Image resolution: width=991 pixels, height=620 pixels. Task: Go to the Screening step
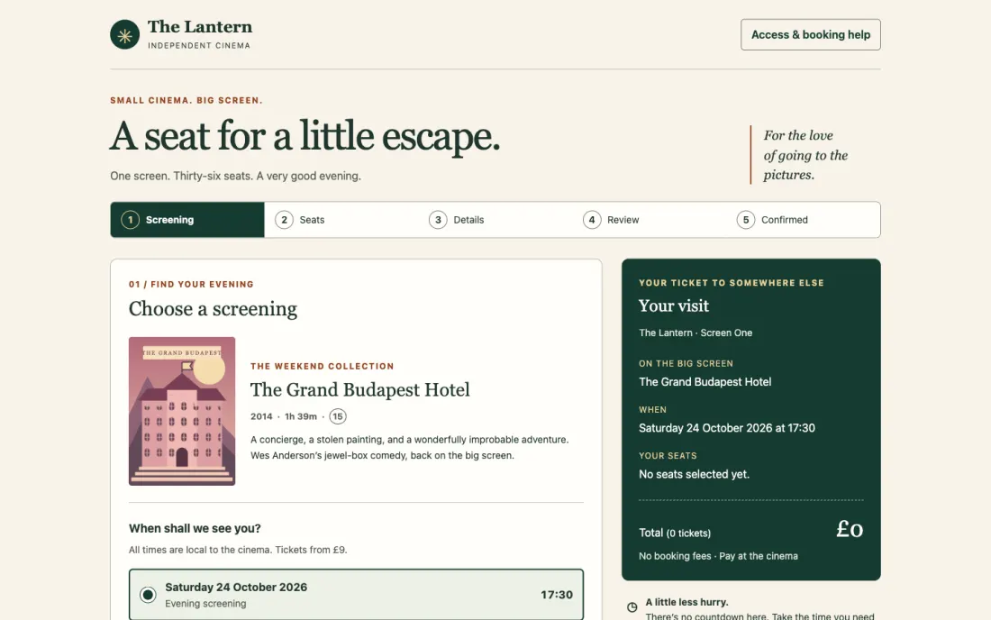pyautogui.click(x=187, y=220)
